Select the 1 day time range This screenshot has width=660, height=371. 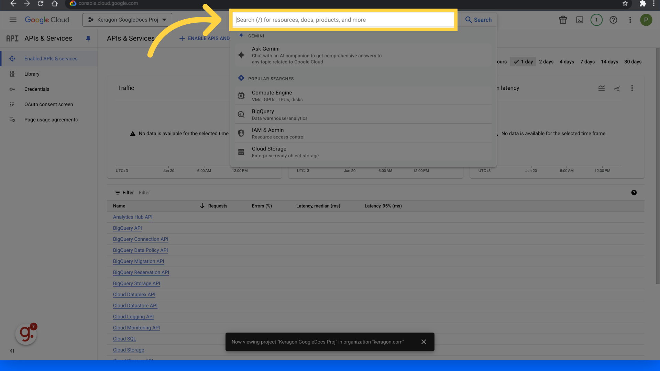(x=523, y=62)
